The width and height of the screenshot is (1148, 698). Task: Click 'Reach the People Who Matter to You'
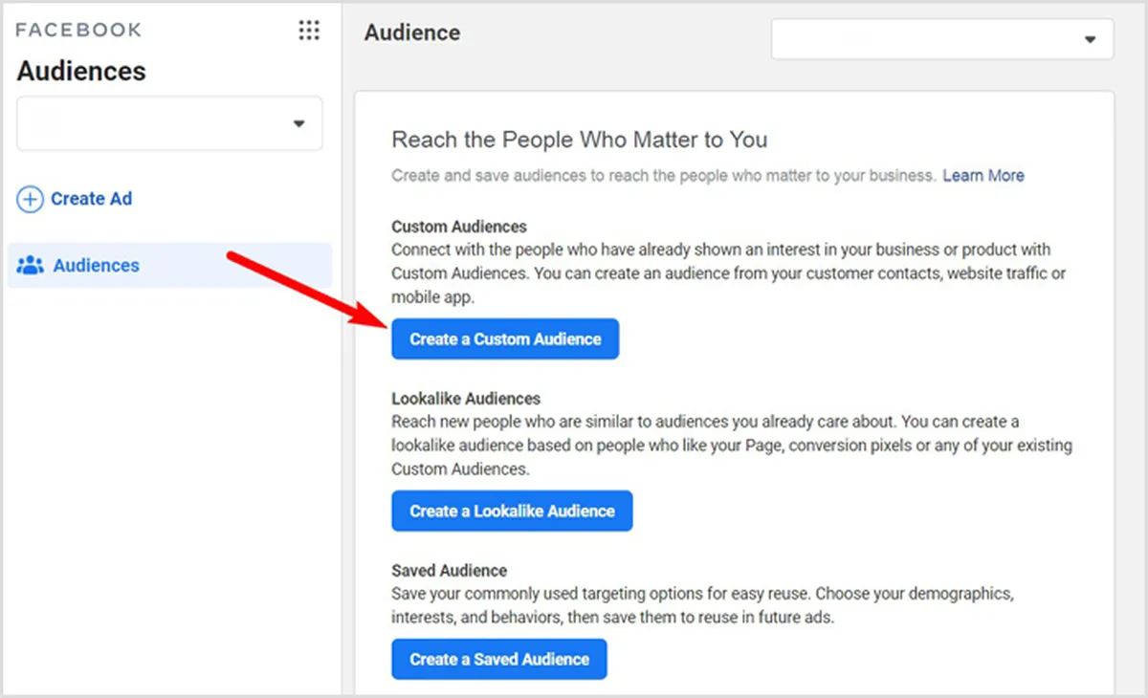tap(580, 141)
